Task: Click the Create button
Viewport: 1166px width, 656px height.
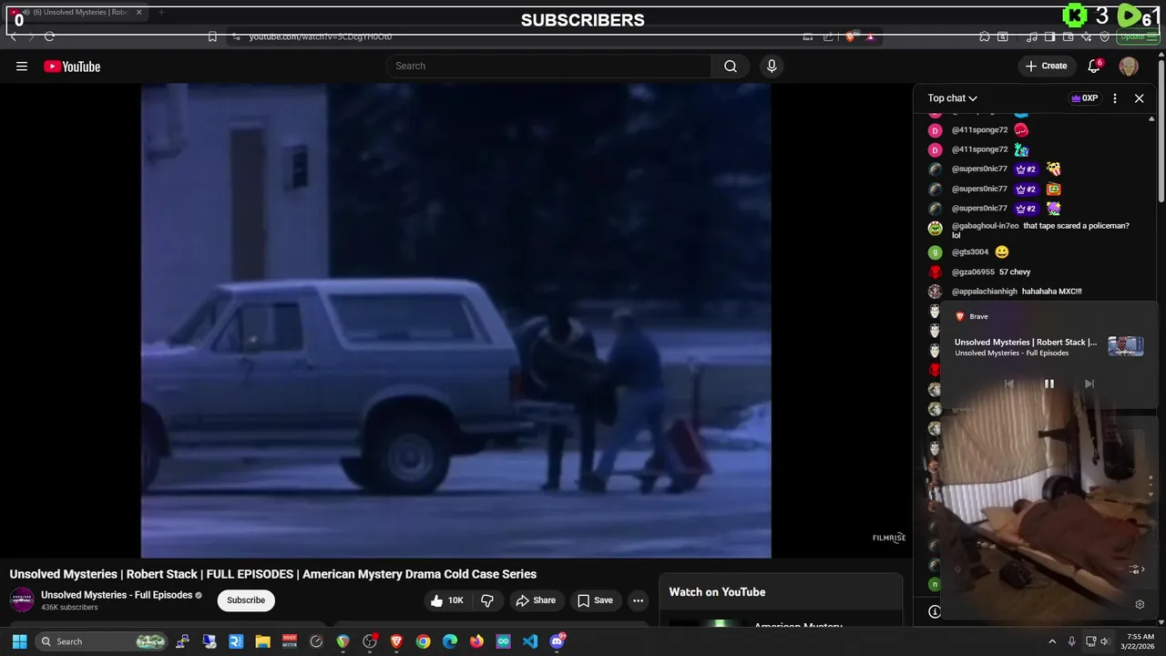Action: 1046,66
